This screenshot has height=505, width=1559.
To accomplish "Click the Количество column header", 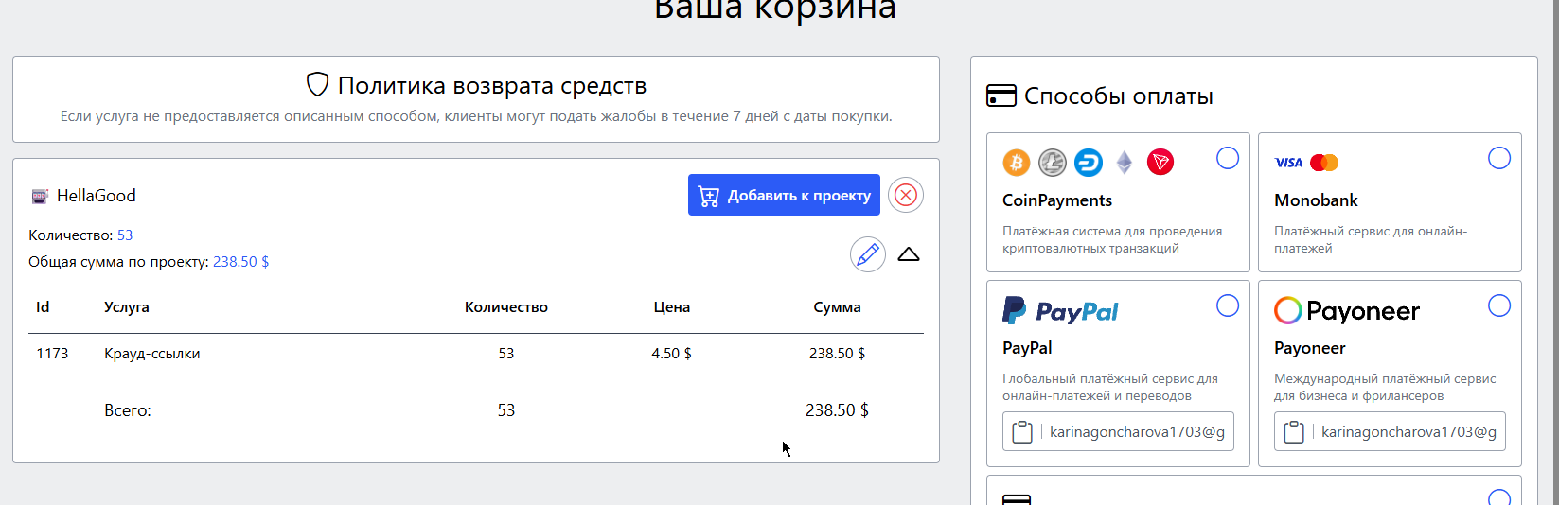I will pyautogui.click(x=506, y=307).
